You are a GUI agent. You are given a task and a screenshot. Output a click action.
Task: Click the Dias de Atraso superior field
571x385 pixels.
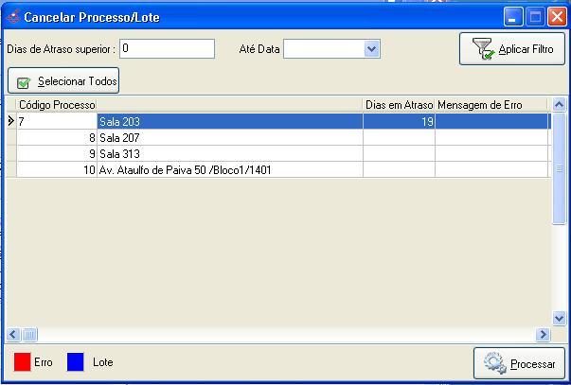click(x=167, y=48)
